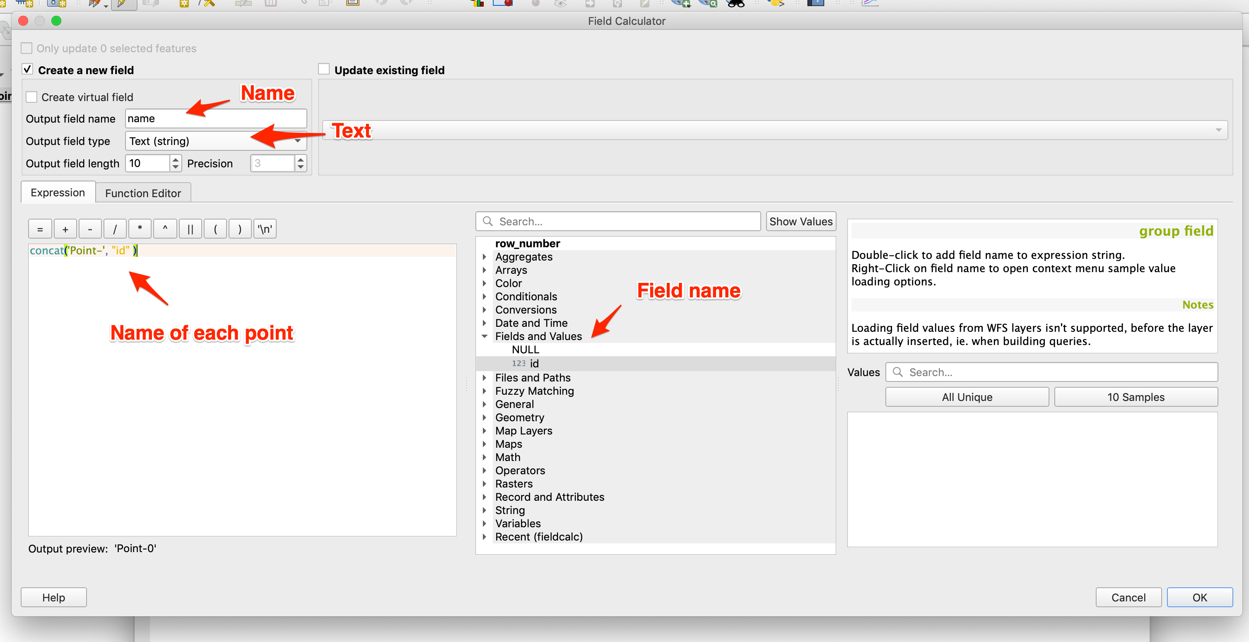Insert the || concatenation operator
The height and width of the screenshot is (642, 1249).
click(190, 229)
